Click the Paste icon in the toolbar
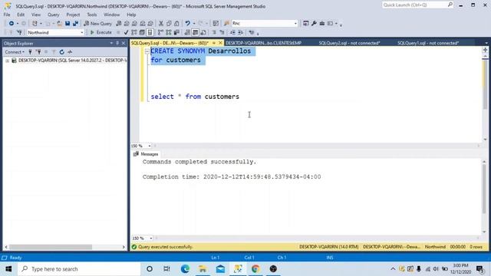The height and width of the screenshot is (276, 491). 176,24
